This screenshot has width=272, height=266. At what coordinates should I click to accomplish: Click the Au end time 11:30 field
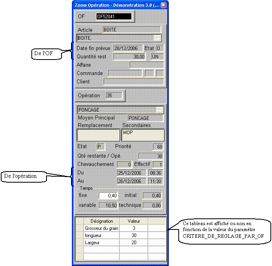click(x=155, y=181)
